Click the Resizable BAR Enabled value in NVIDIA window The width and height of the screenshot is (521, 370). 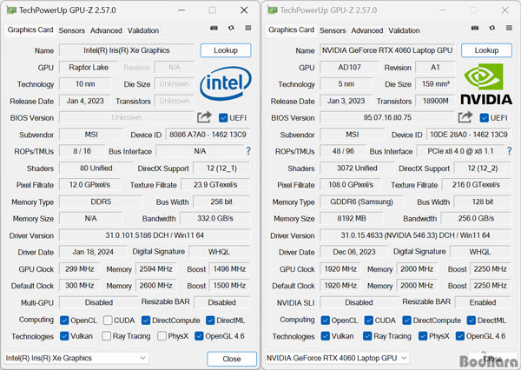point(483,302)
